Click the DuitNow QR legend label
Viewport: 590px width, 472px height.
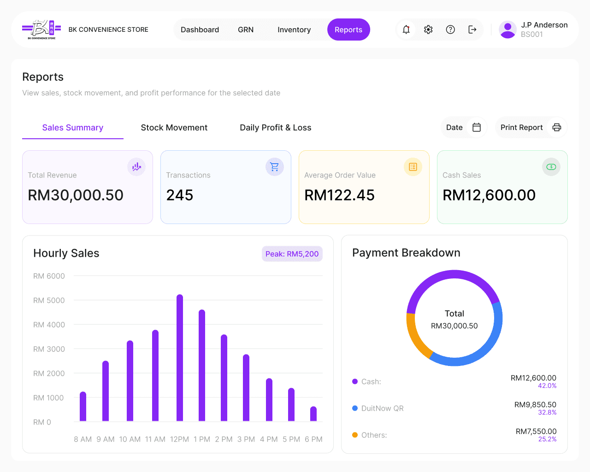coord(383,408)
